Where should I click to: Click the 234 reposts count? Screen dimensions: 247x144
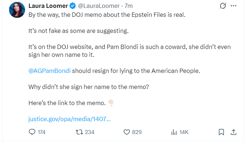point(90,132)
